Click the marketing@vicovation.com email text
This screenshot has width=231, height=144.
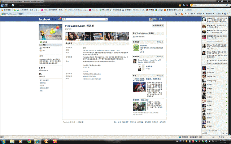pyautogui.click(x=92, y=74)
